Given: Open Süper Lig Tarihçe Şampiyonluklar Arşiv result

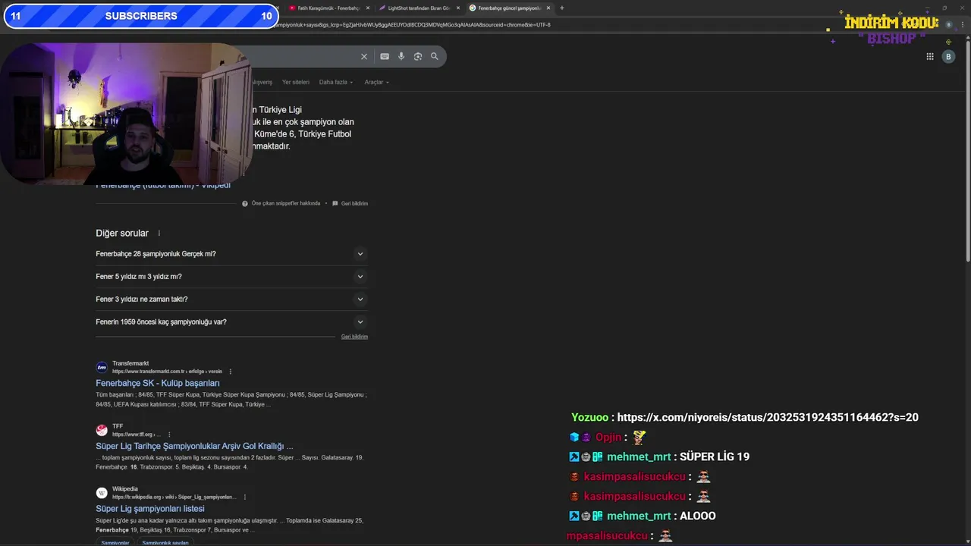Looking at the screenshot, I should [194, 446].
